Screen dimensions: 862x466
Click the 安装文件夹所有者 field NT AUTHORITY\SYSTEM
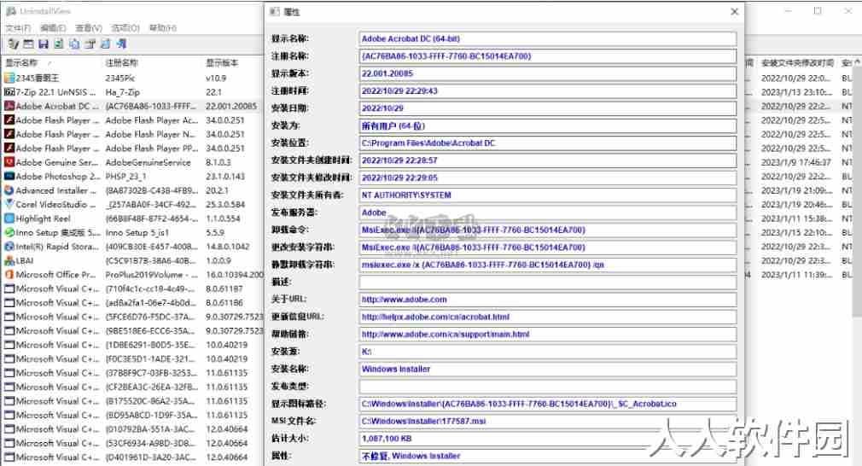[548, 195]
